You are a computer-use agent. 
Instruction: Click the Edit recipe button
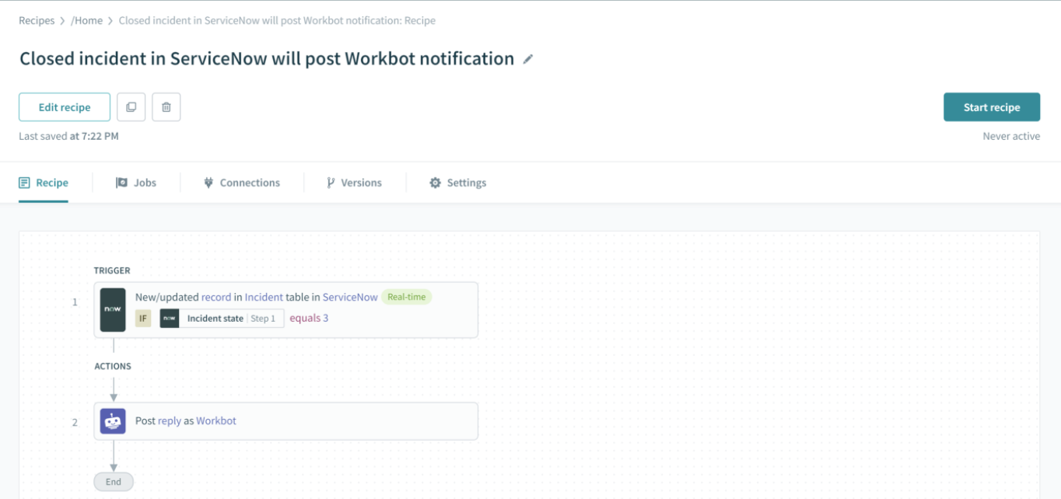tap(64, 106)
